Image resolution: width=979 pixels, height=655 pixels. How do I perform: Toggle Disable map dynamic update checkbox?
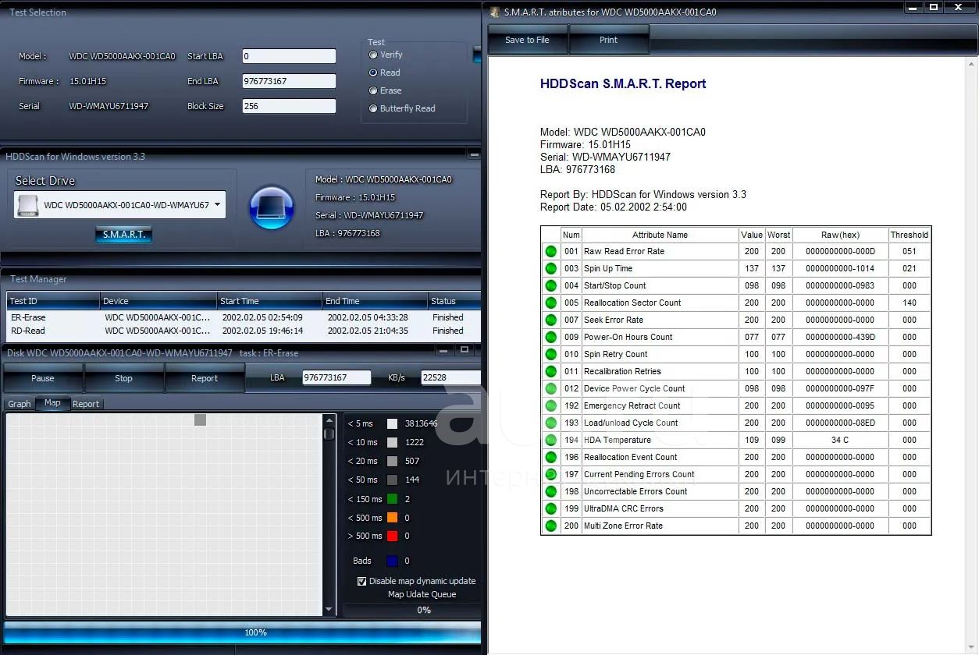click(x=361, y=581)
